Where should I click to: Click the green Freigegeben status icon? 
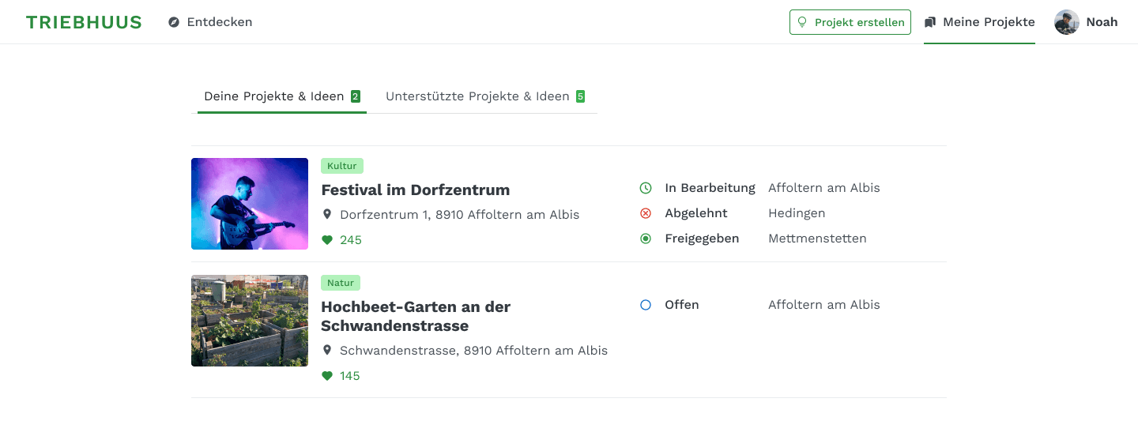[646, 239]
